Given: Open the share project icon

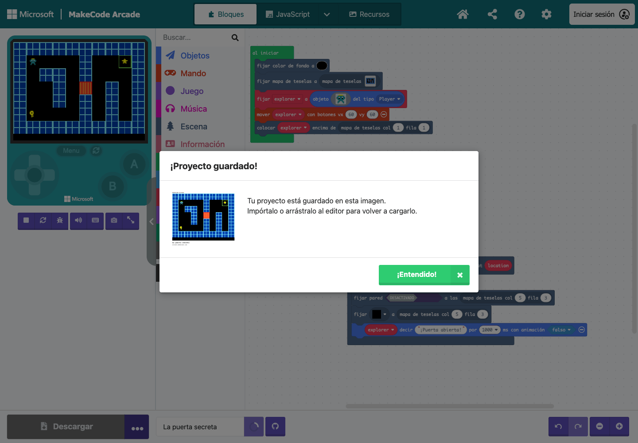Looking at the screenshot, I should tap(492, 14).
